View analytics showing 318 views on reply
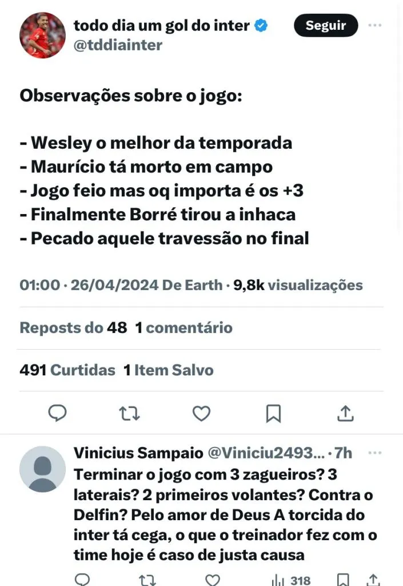403x586 pixels. [291, 580]
